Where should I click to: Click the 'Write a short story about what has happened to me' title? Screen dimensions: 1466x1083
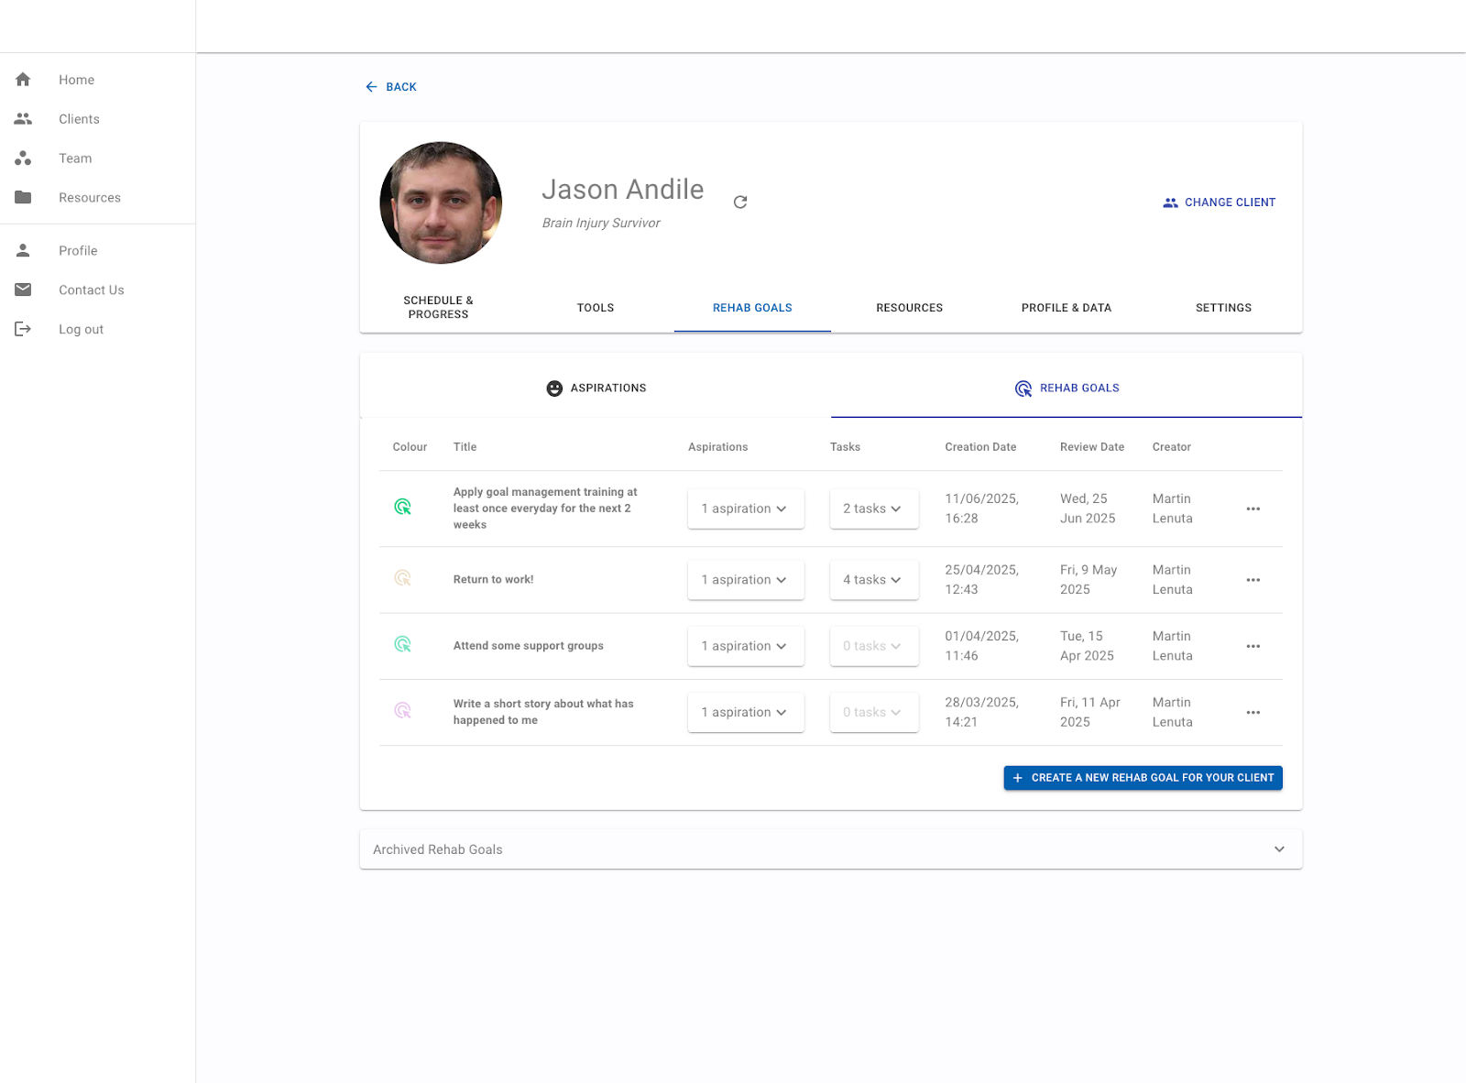pyautogui.click(x=543, y=712)
